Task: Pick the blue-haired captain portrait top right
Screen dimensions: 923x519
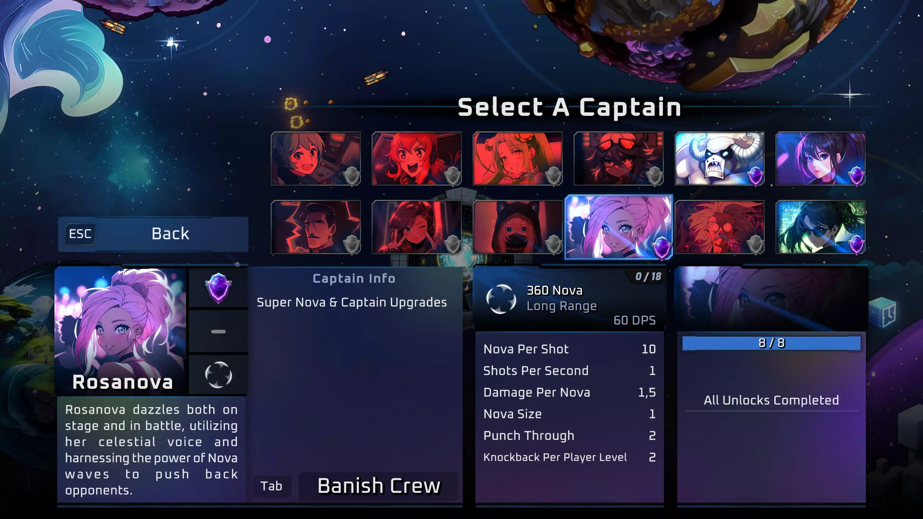Action: (x=820, y=159)
